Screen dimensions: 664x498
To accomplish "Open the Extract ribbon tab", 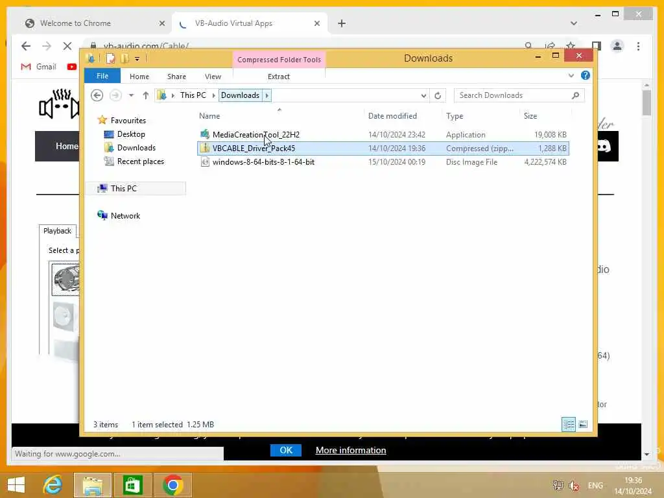I will point(278,77).
